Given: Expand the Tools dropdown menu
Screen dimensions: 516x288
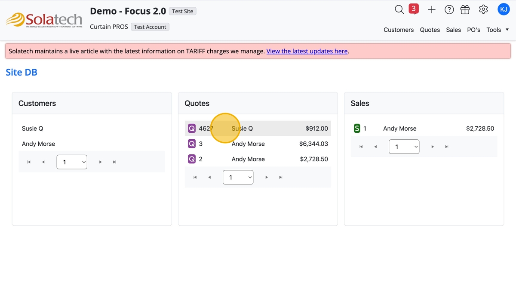Looking at the screenshot, I should 498,30.
